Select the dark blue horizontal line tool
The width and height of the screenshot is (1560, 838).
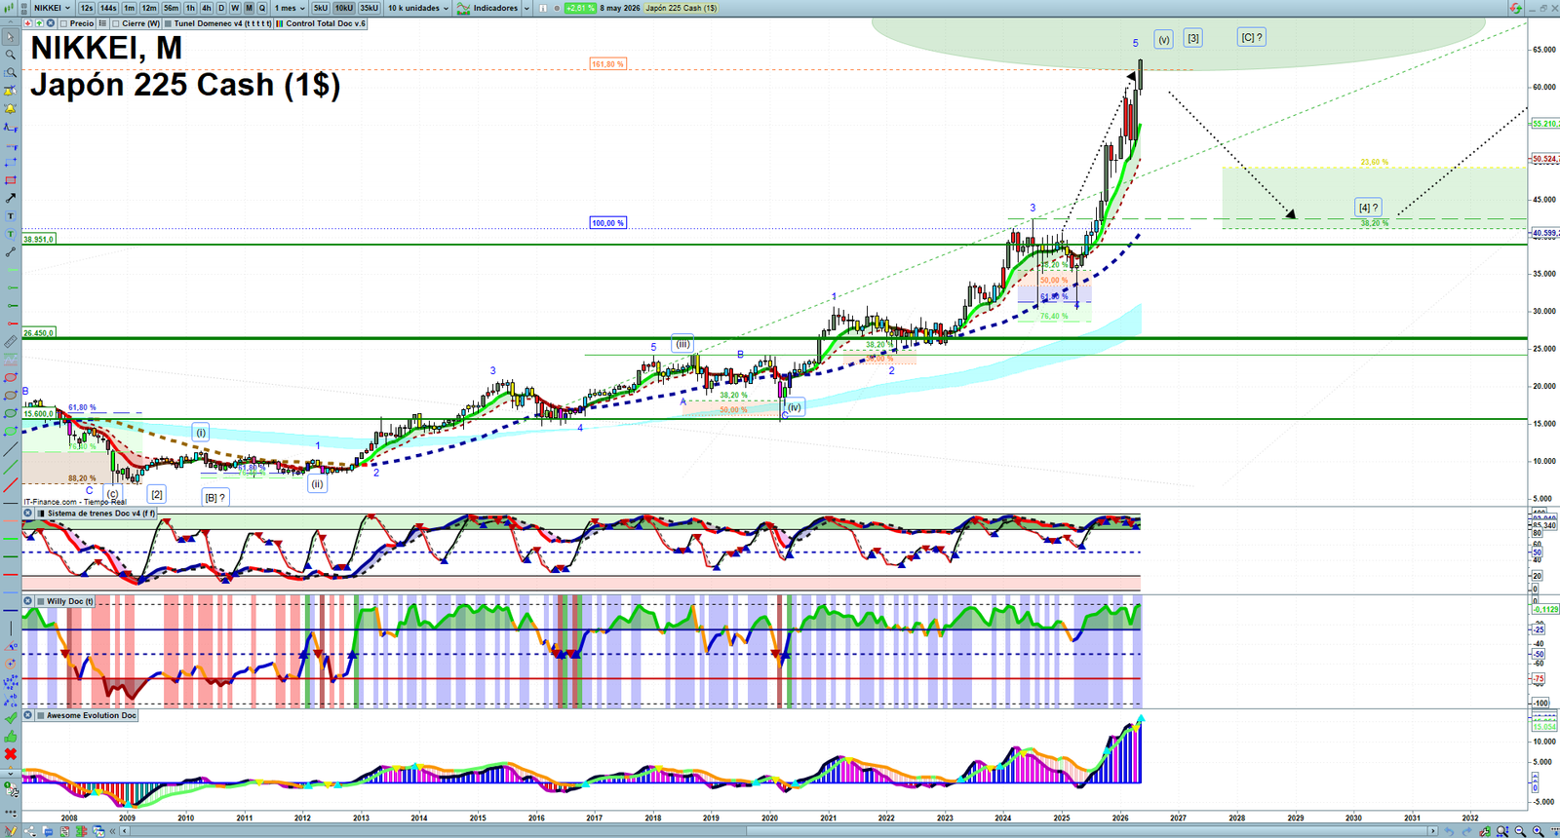coord(11,610)
